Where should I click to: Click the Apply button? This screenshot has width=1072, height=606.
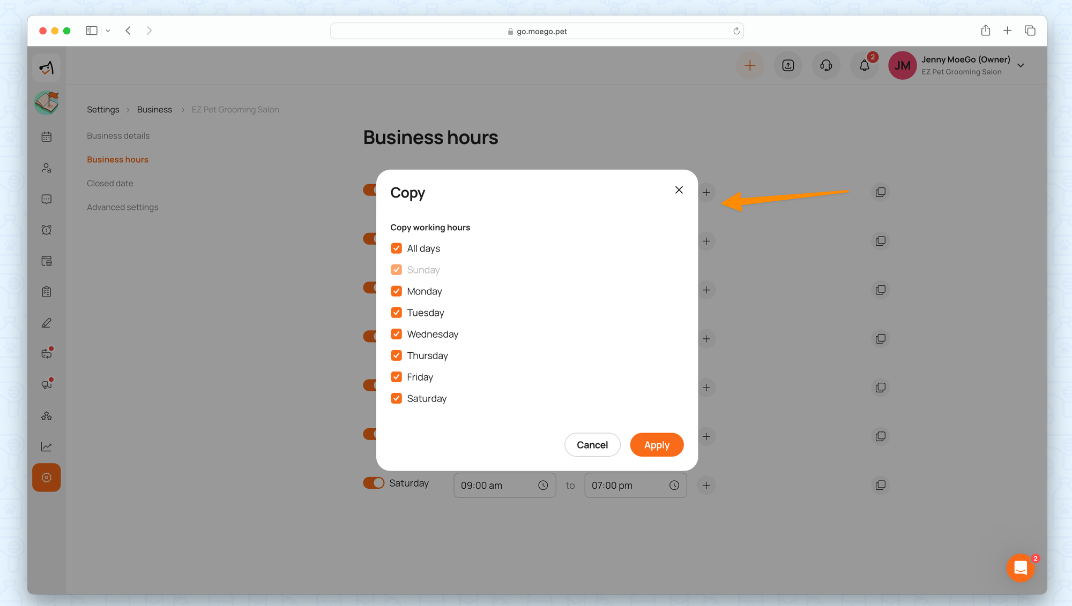coord(656,445)
